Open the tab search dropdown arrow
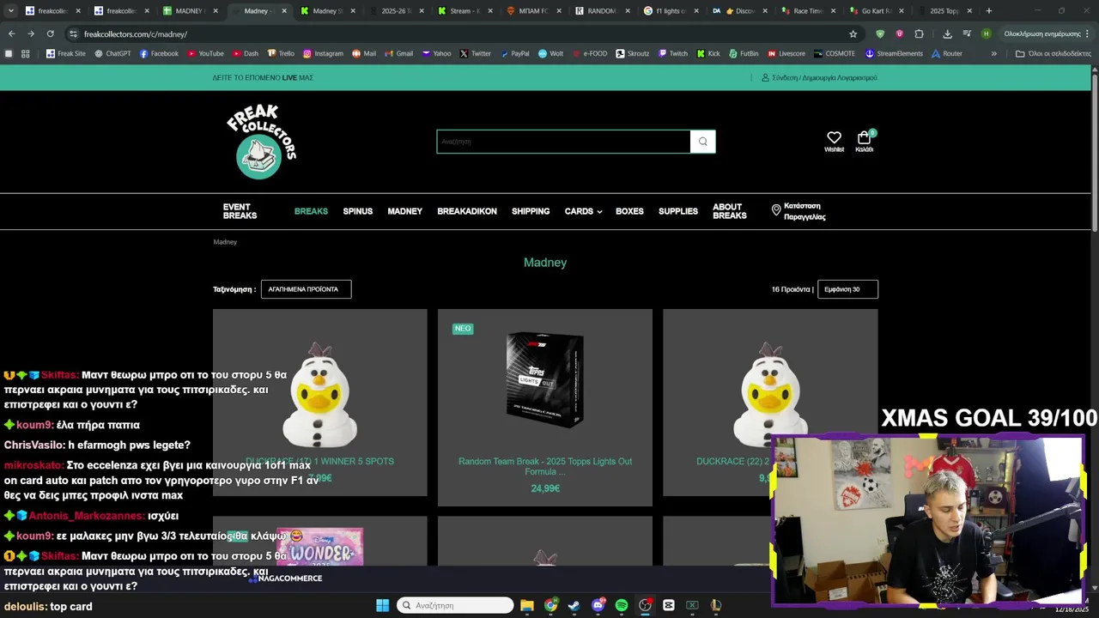Image resolution: width=1099 pixels, height=618 pixels. click(x=10, y=11)
